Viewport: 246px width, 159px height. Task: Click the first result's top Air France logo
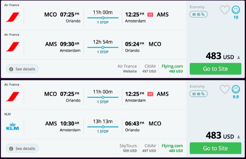12,17
